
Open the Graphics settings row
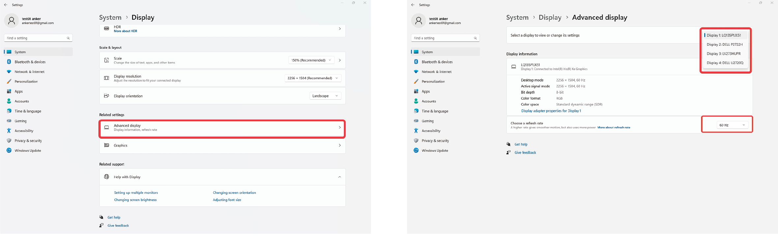222,146
